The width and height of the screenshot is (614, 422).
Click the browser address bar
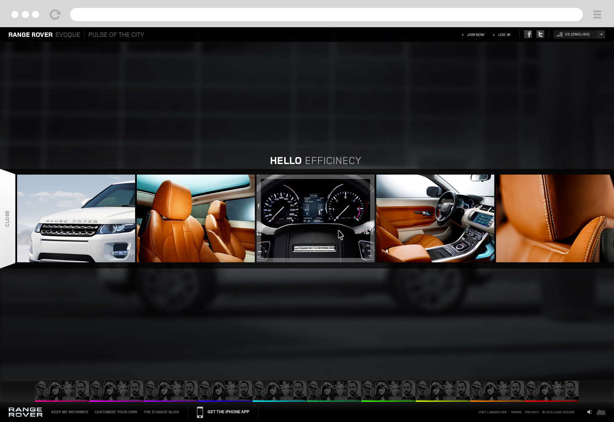[326, 14]
